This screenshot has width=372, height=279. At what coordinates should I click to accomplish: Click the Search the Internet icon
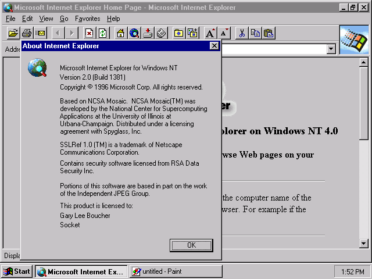[x=134, y=33]
